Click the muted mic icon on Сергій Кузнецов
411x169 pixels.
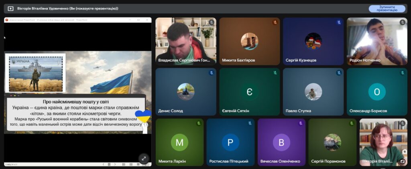[x=339, y=22]
